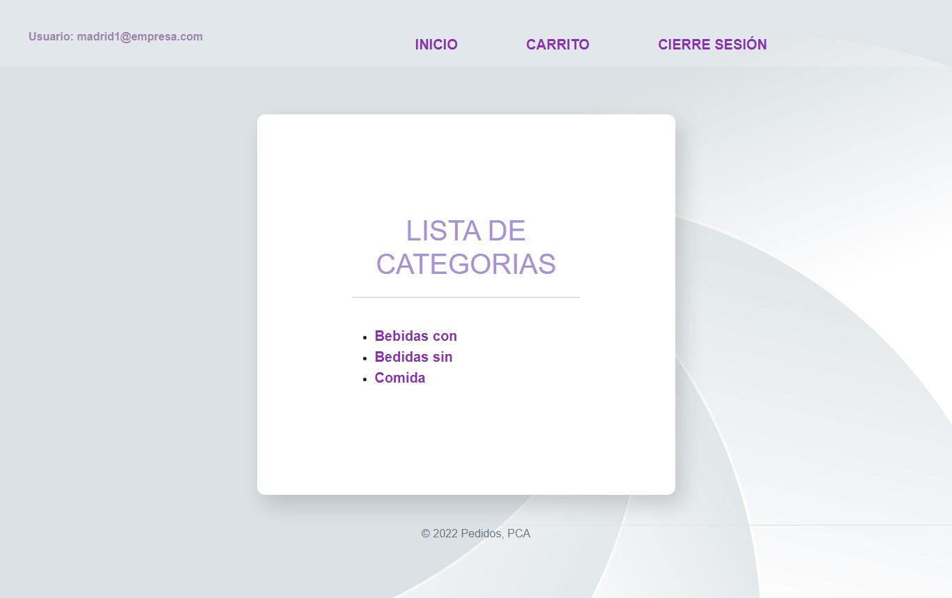
Task: Open the CARRITO page
Action: pyautogui.click(x=558, y=44)
